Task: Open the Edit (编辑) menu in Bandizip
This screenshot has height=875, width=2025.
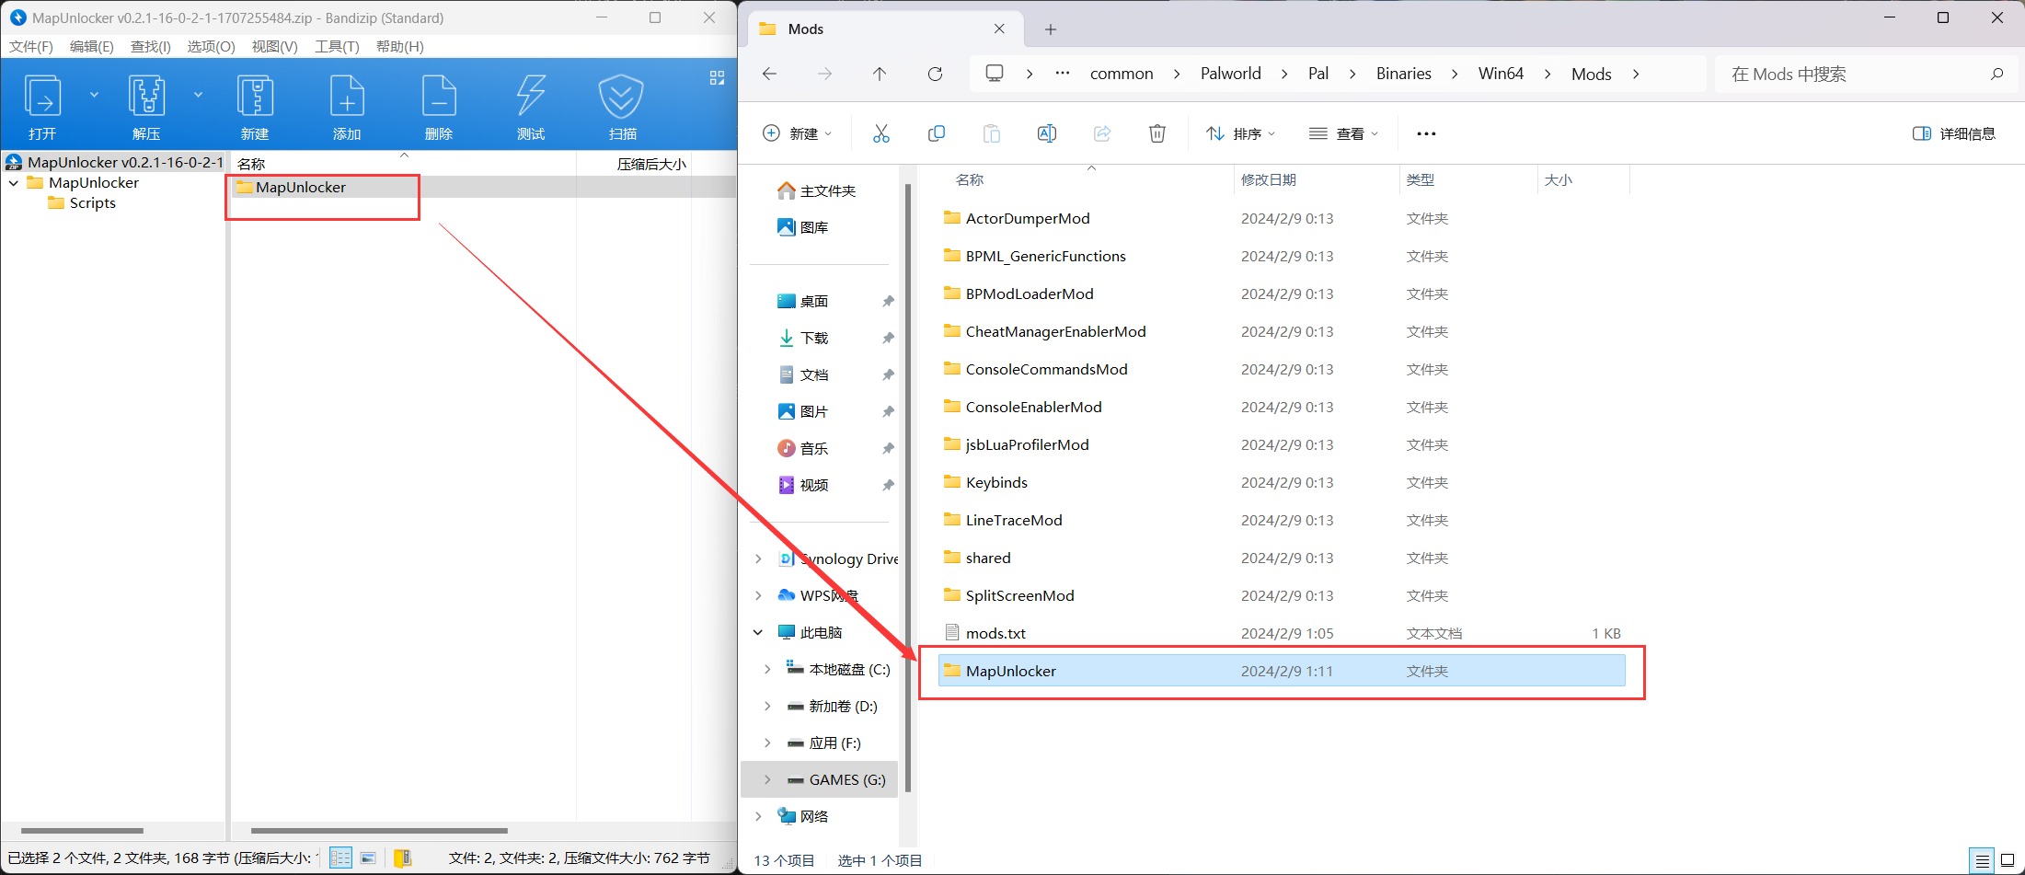Action: coord(91,46)
